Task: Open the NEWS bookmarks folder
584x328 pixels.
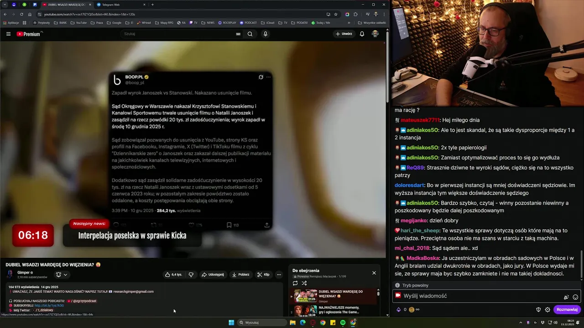Action: 208,22
